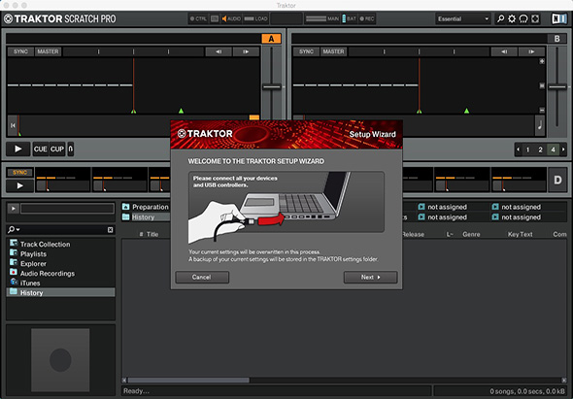Click the Native Instruments logo
Image resolution: width=573 pixels, height=399 pixels.
coord(559,18)
